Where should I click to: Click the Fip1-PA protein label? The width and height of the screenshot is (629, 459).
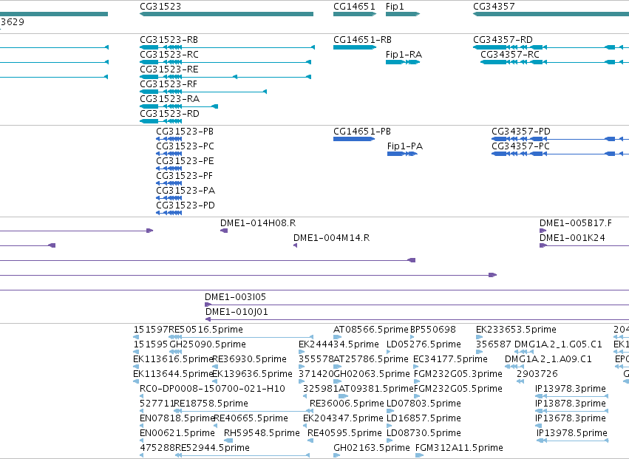[405, 146]
